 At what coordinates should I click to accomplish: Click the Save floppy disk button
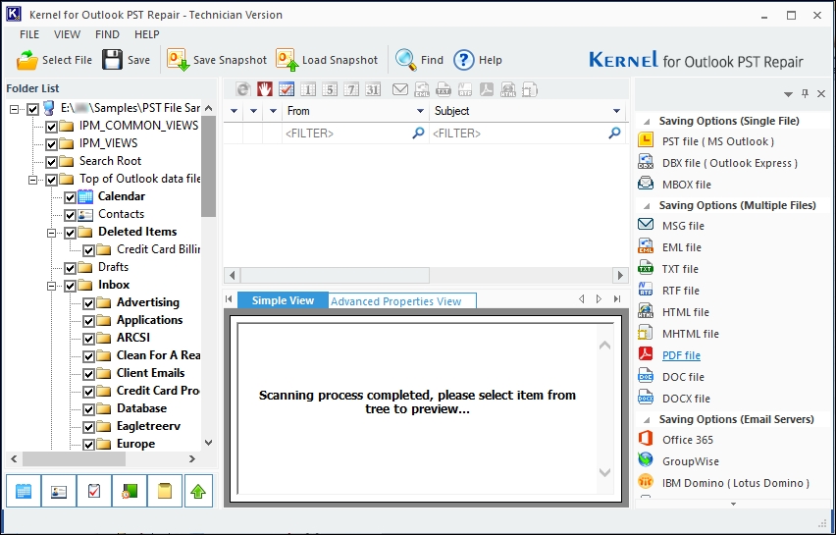pyautogui.click(x=127, y=60)
